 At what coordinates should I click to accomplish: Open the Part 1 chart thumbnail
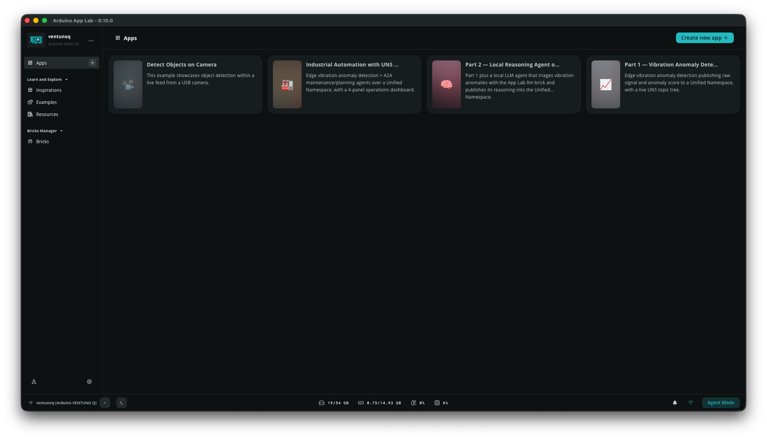[606, 84]
